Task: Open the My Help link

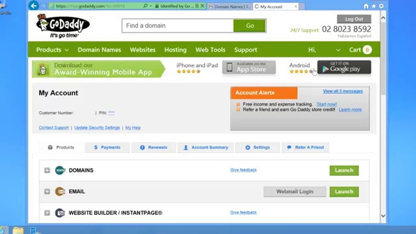Action: [x=133, y=128]
